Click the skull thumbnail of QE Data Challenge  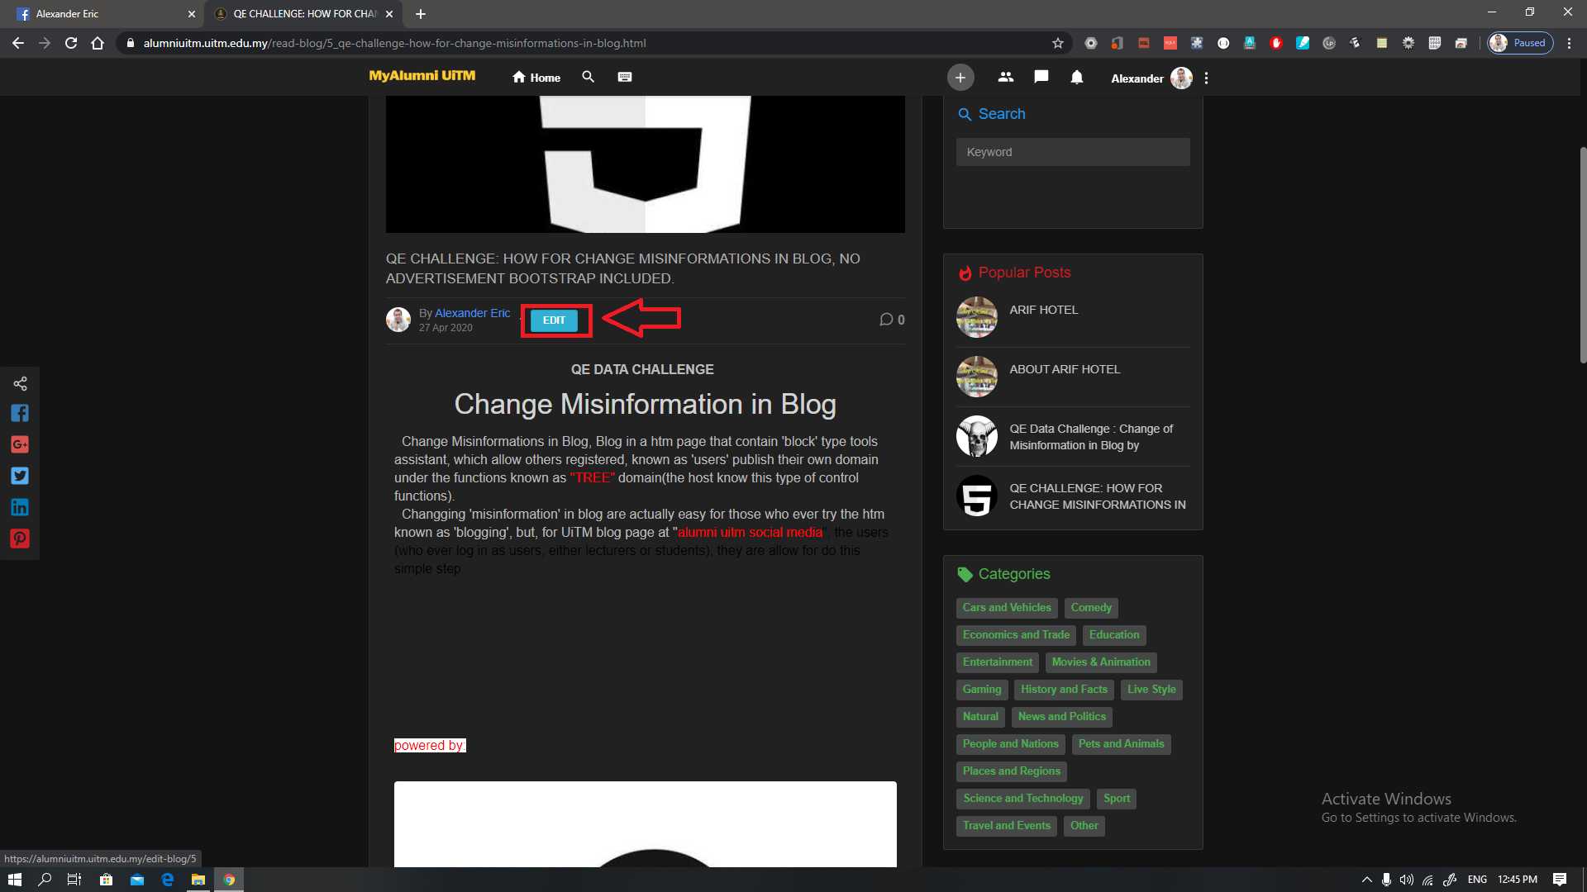tap(977, 436)
